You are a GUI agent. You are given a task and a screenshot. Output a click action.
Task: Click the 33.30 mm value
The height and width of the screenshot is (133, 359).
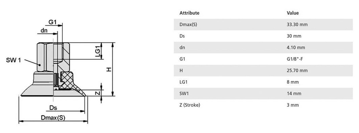[x=297, y=25]
